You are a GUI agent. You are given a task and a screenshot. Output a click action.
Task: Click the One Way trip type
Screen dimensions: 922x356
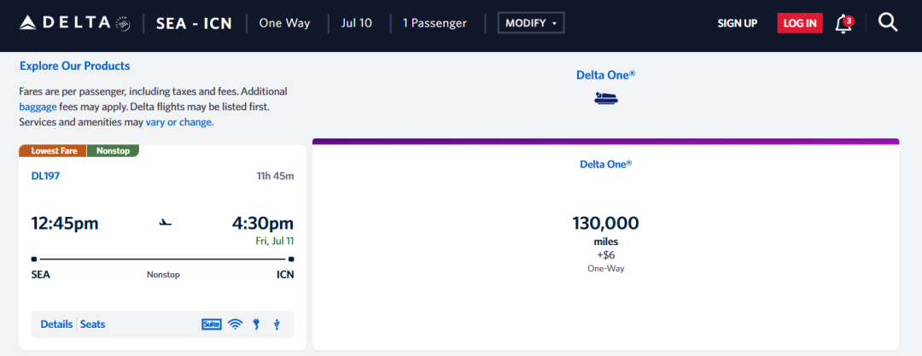(x=284, y=23)
